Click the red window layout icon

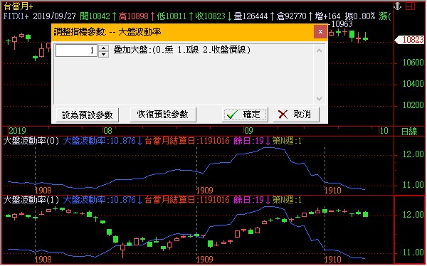410,6
